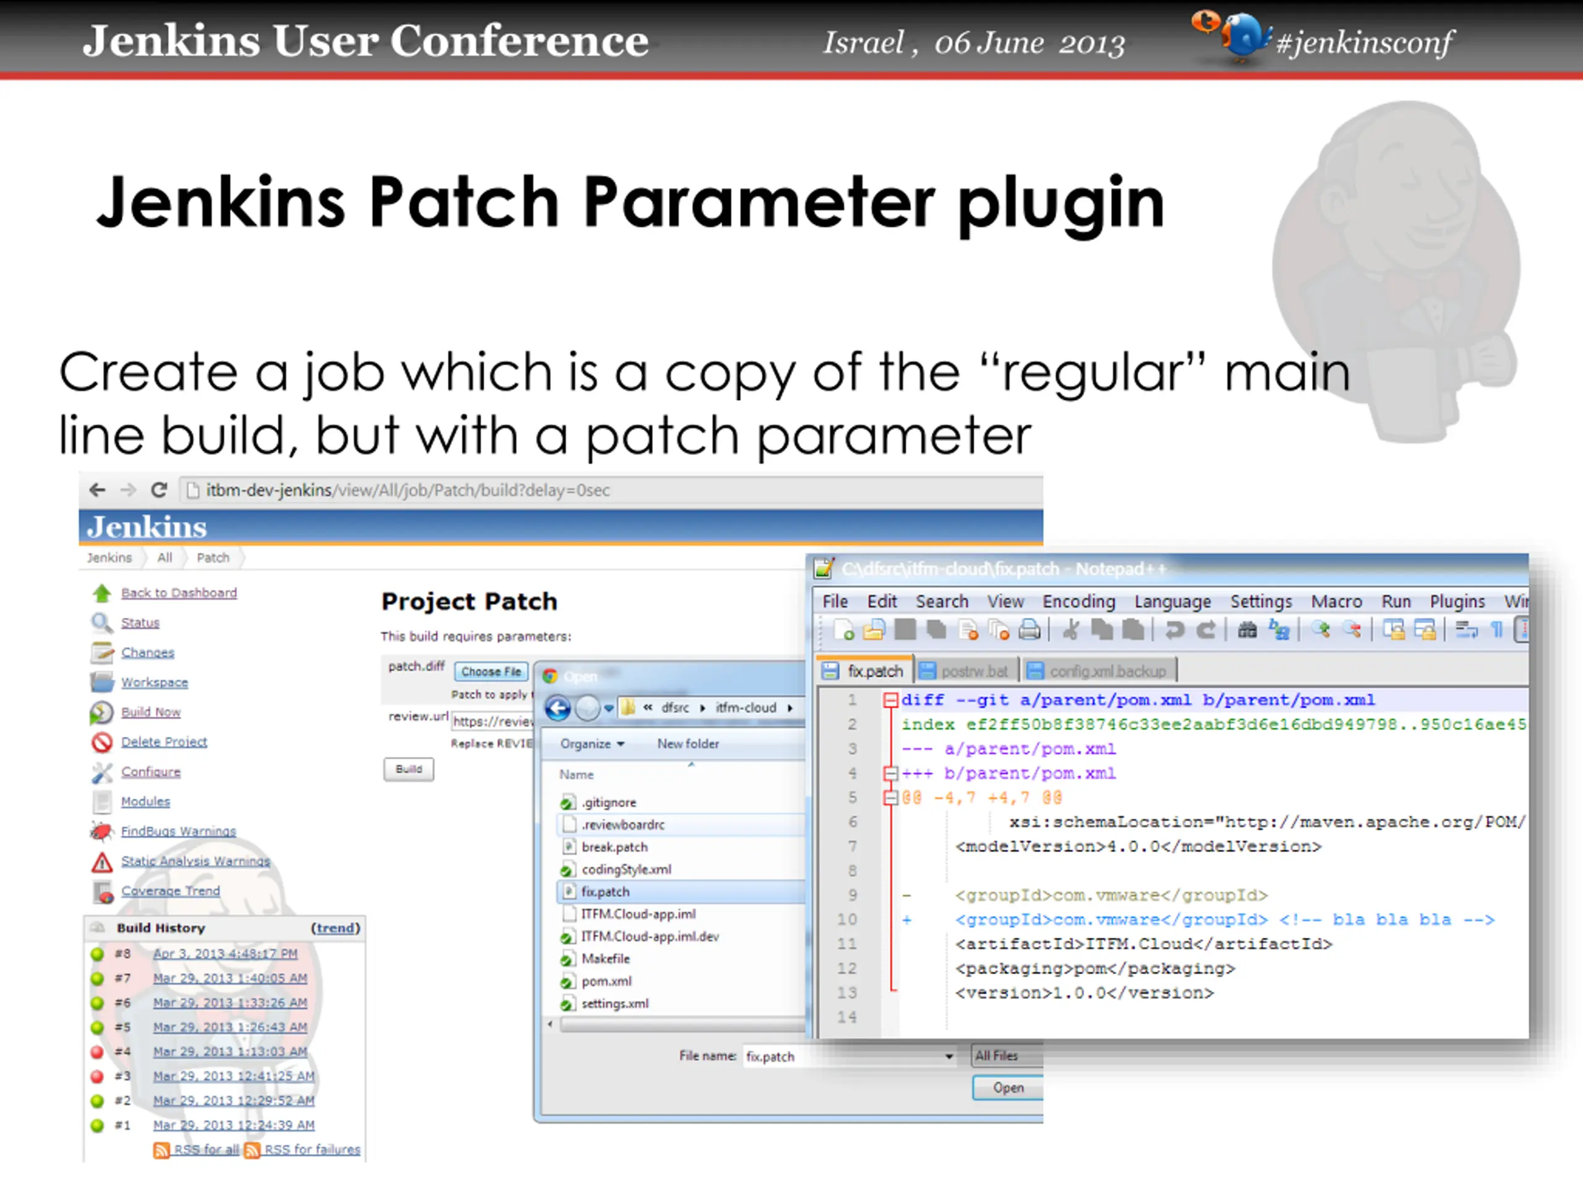Click New folder in Open dialog
1583x1187 pixels.
tap(688, 744)
